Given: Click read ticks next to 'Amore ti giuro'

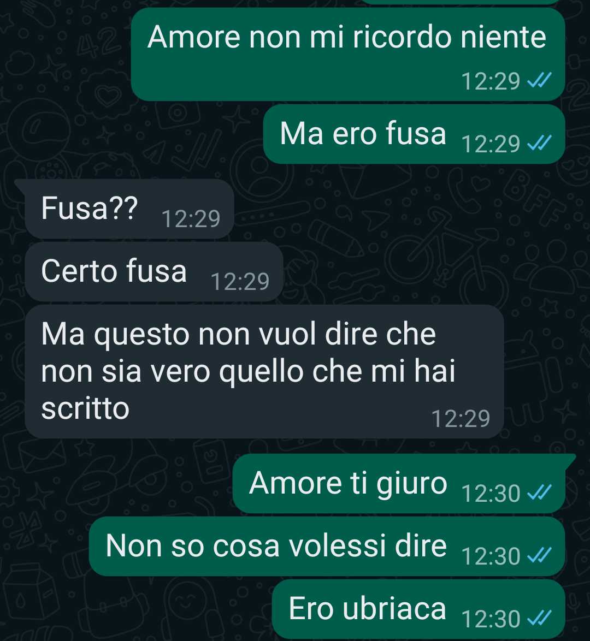Looking at the screenshot, I should pos(539,492).
